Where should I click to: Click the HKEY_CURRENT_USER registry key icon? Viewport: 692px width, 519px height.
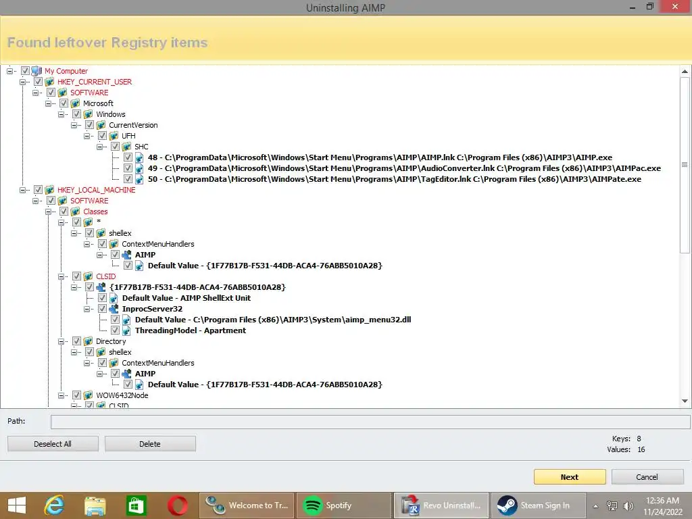click(49, 82)
